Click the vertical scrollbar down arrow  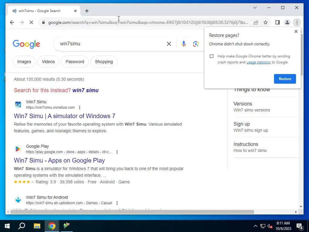click(x=301, y=207)
